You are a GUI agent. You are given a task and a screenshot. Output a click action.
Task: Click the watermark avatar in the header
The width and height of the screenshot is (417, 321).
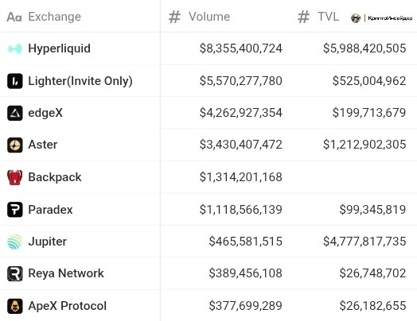pos(356,18)
